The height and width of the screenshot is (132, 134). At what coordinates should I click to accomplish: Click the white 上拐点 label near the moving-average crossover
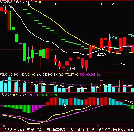pyautogui.click(x=101, y=54)
